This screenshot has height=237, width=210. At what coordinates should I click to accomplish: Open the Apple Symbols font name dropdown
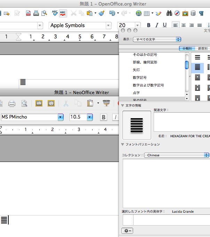pyautogui.click(x=108, y=25)
